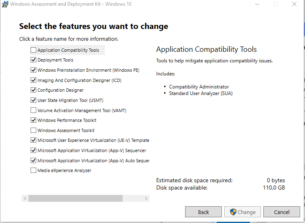Select the App-V Sequencer feature name

pyautogui.click(x=91, y=150)
